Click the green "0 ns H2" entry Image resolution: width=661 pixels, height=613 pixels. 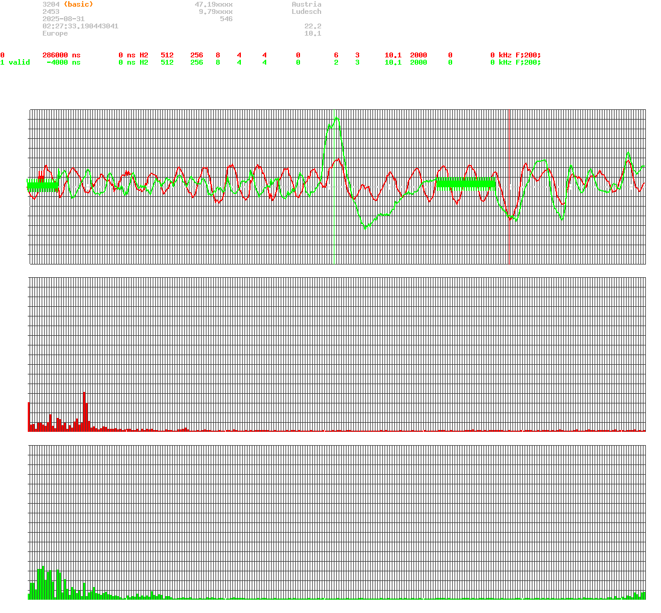133,62
